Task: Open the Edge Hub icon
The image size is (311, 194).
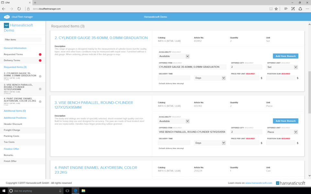Action: tap(286, 9)
